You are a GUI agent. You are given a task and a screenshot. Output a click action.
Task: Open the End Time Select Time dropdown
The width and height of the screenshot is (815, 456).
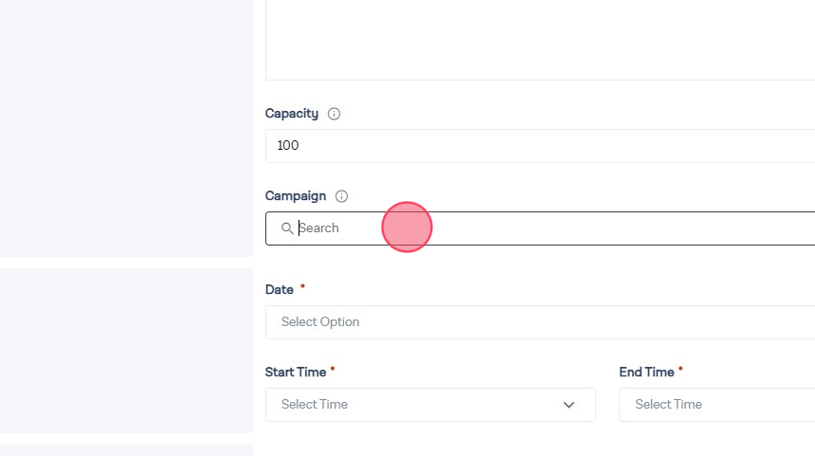[x=716, y=405]
